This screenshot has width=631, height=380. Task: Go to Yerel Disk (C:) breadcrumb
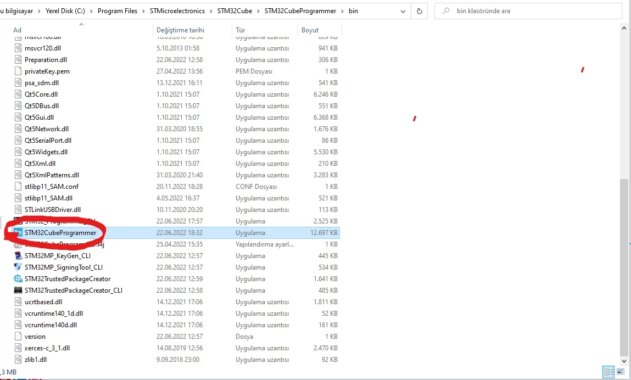[x=65, y=11]
